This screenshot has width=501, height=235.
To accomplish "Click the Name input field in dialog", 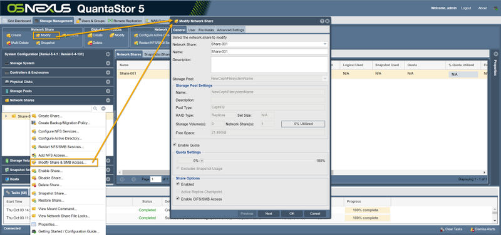I will coord(269,51).
